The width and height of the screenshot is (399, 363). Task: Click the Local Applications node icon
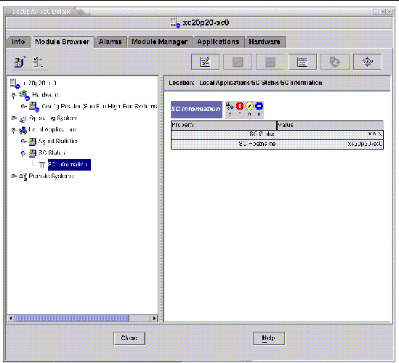[x=23, y=130]
